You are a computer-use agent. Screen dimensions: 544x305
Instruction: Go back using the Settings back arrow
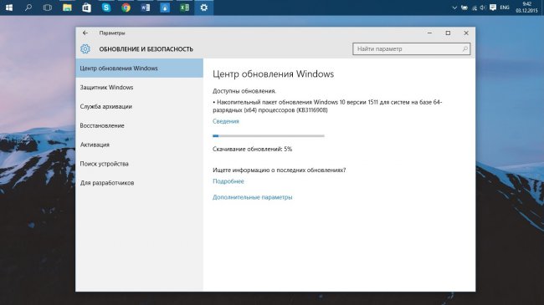85,33
